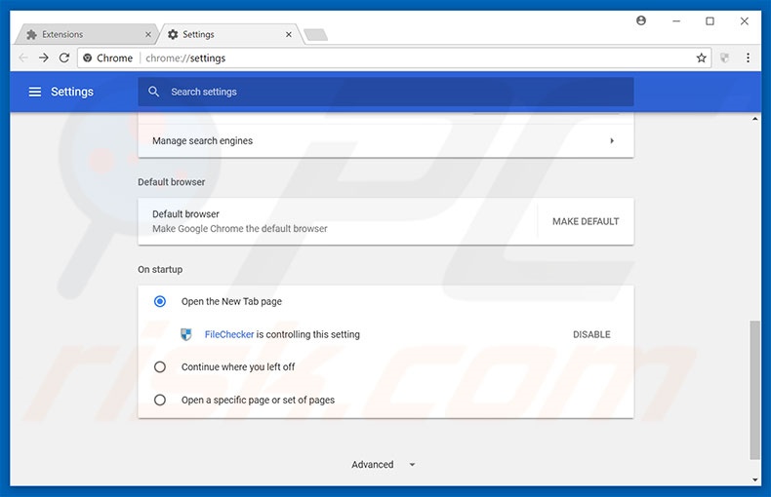Switch to the Settings tab
Image resolution: width=771 pixels, height=497 pixels.
230,34
